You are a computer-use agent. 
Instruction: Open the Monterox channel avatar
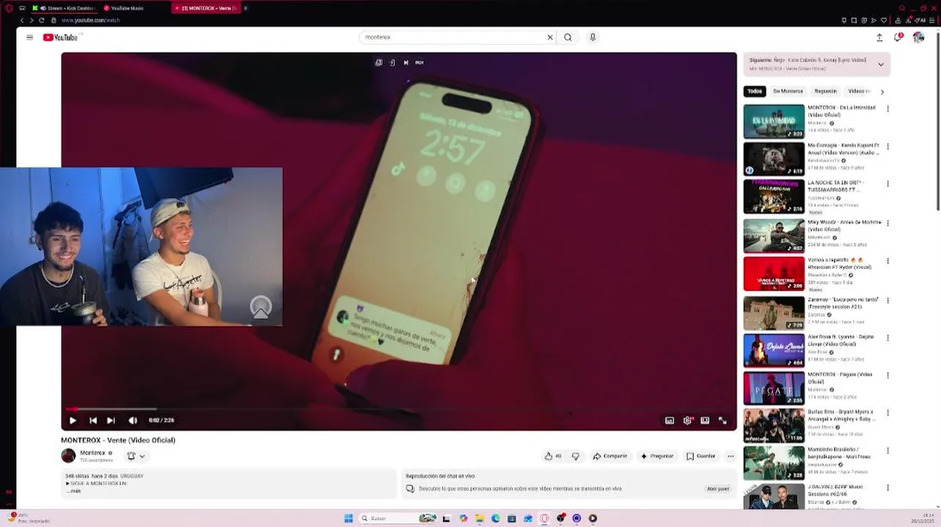[x=68, y=456]
